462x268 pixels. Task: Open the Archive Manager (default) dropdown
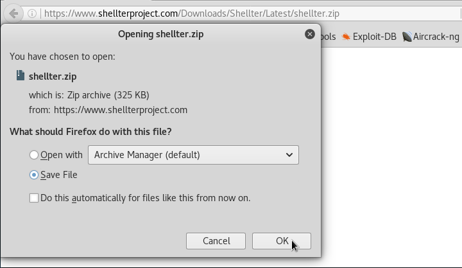pyautogui.click(x=193, y=155)
